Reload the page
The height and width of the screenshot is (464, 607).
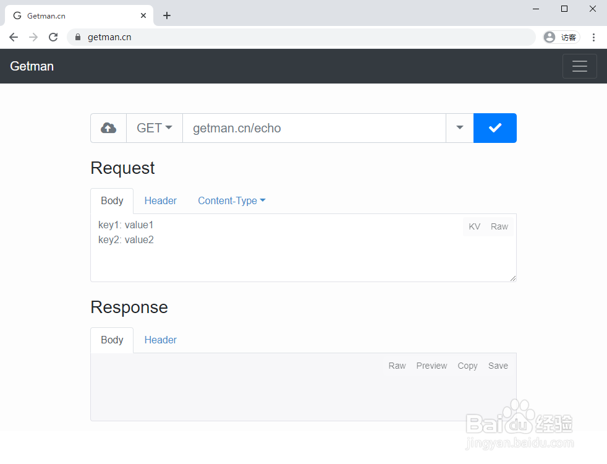53,37
